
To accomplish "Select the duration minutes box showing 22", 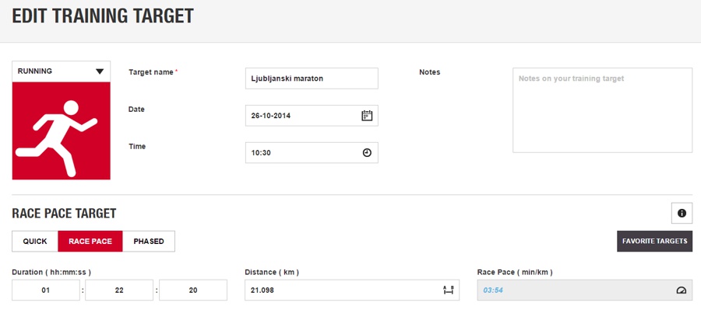I will point(119,290).
